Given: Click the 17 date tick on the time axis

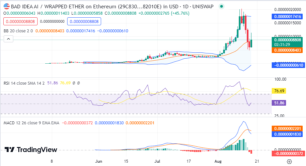Looking at the screenshot, I should click(x=189, y=161).
